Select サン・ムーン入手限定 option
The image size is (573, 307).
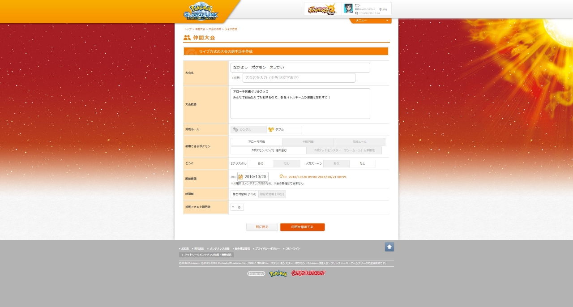click(344, 150)
